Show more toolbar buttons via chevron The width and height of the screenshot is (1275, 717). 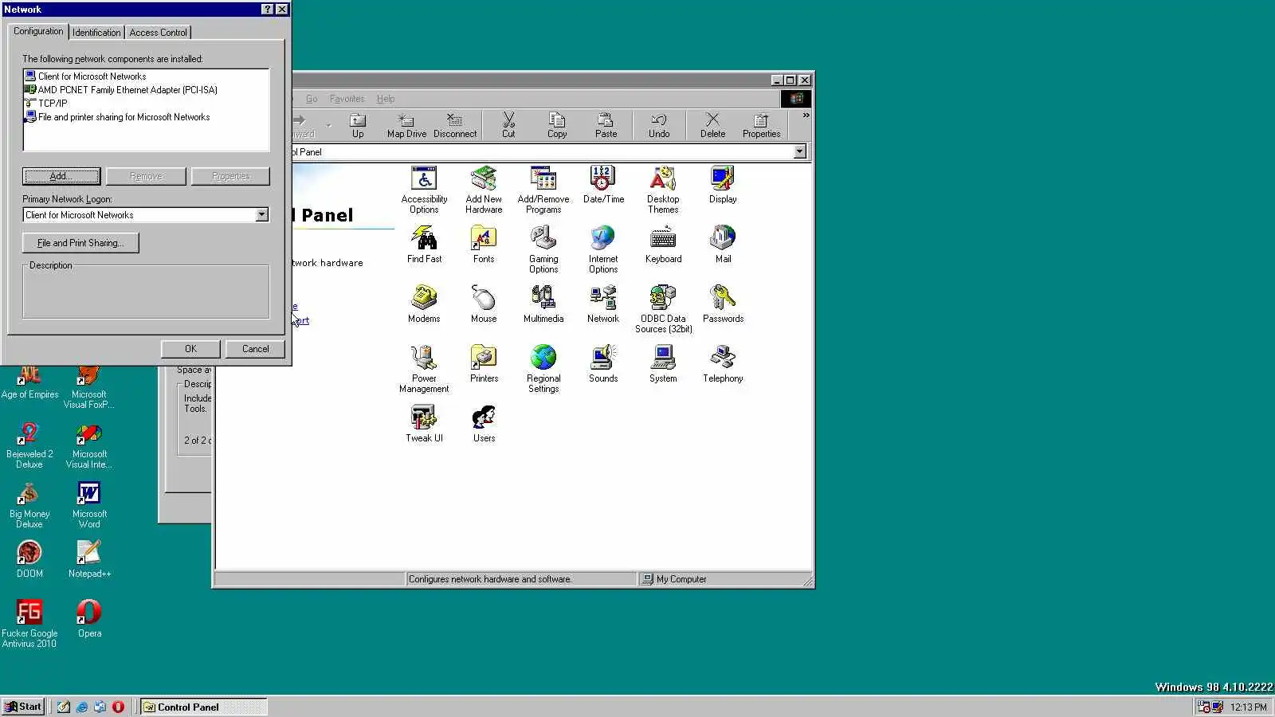806,116
